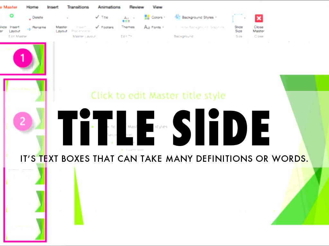Open the Animations tab
This screenshot has width=329, height=246.
pyautogui.click(x=109, y=7)
